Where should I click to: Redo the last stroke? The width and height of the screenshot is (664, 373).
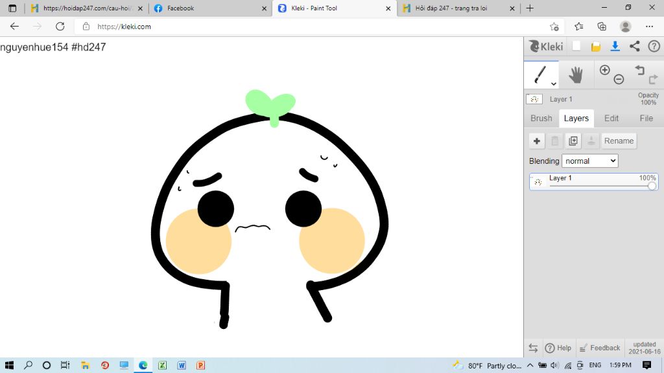654,78
